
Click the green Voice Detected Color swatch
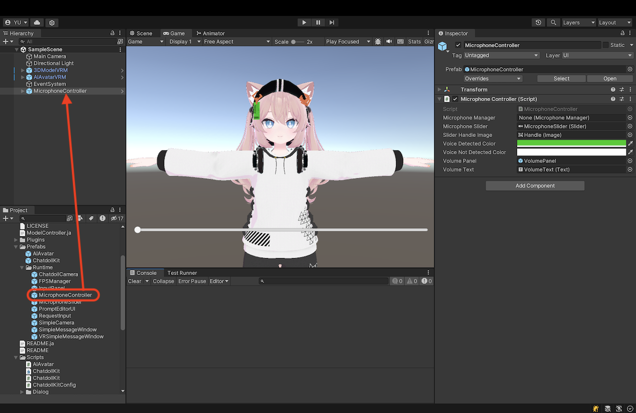click(x=571, y=143)
